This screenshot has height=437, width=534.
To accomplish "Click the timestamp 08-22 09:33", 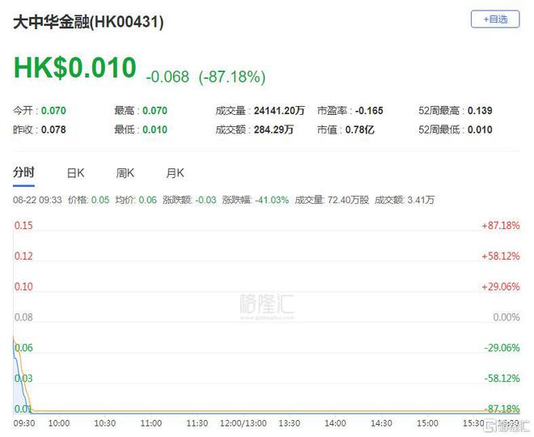I will tap(37, 200).
